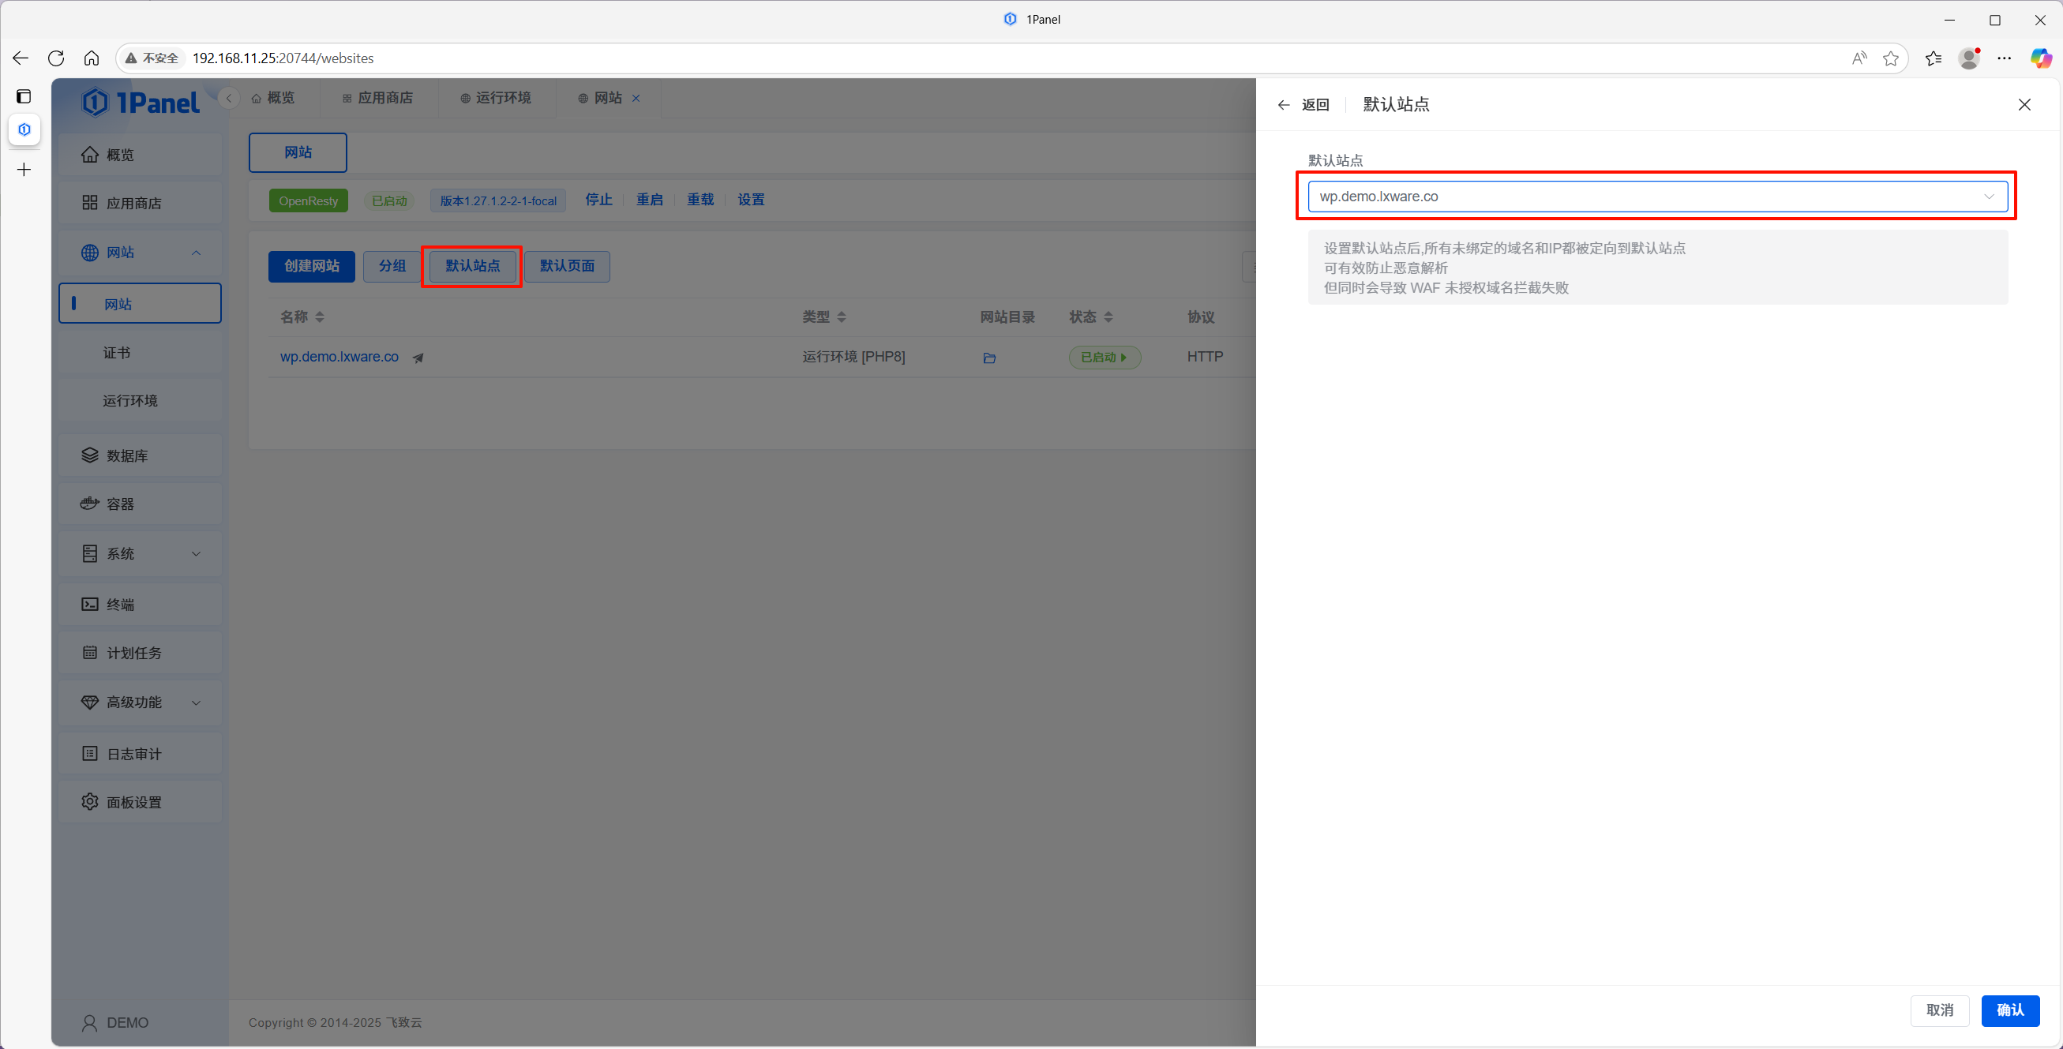Expand the 高级功能 sidebar group

pos(141,702)
